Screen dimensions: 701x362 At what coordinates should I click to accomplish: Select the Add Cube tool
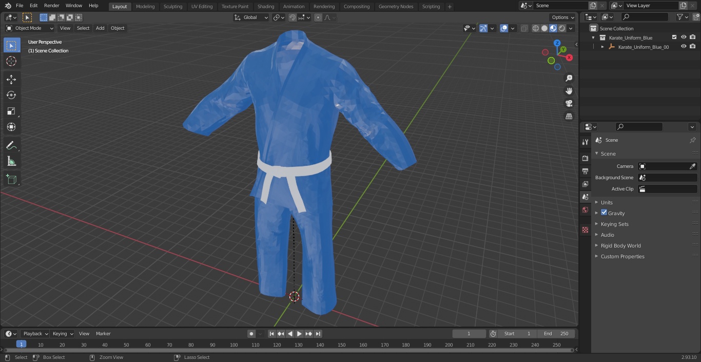(x=11, y=179)
